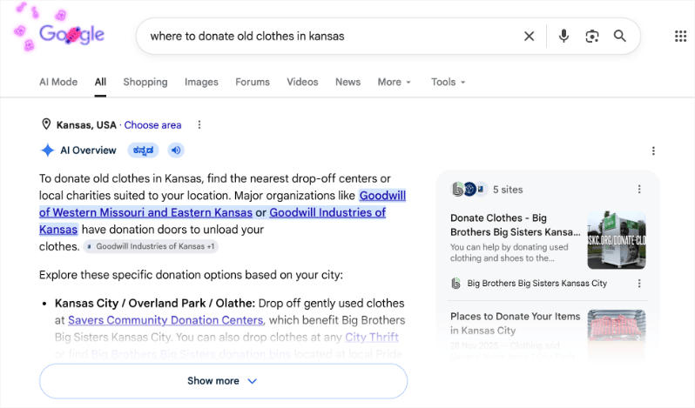Submit search with magnifying glass icon
695x408 pixels.
pyautogui.click(x=619, y=36)
